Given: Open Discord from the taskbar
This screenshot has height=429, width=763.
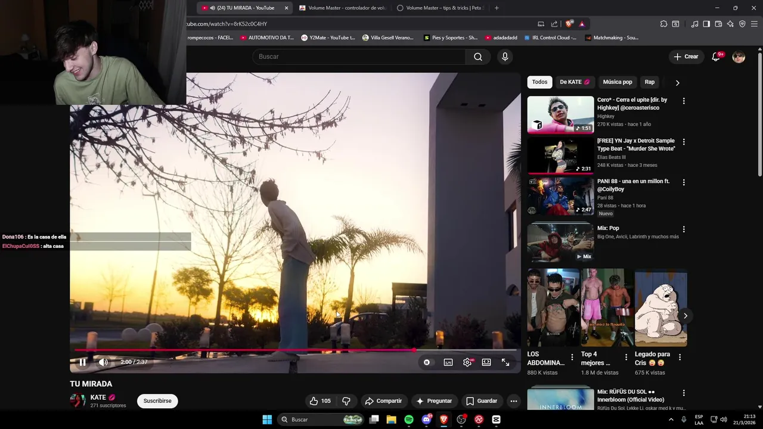Looking at the screenshot, I should point(426,419).
